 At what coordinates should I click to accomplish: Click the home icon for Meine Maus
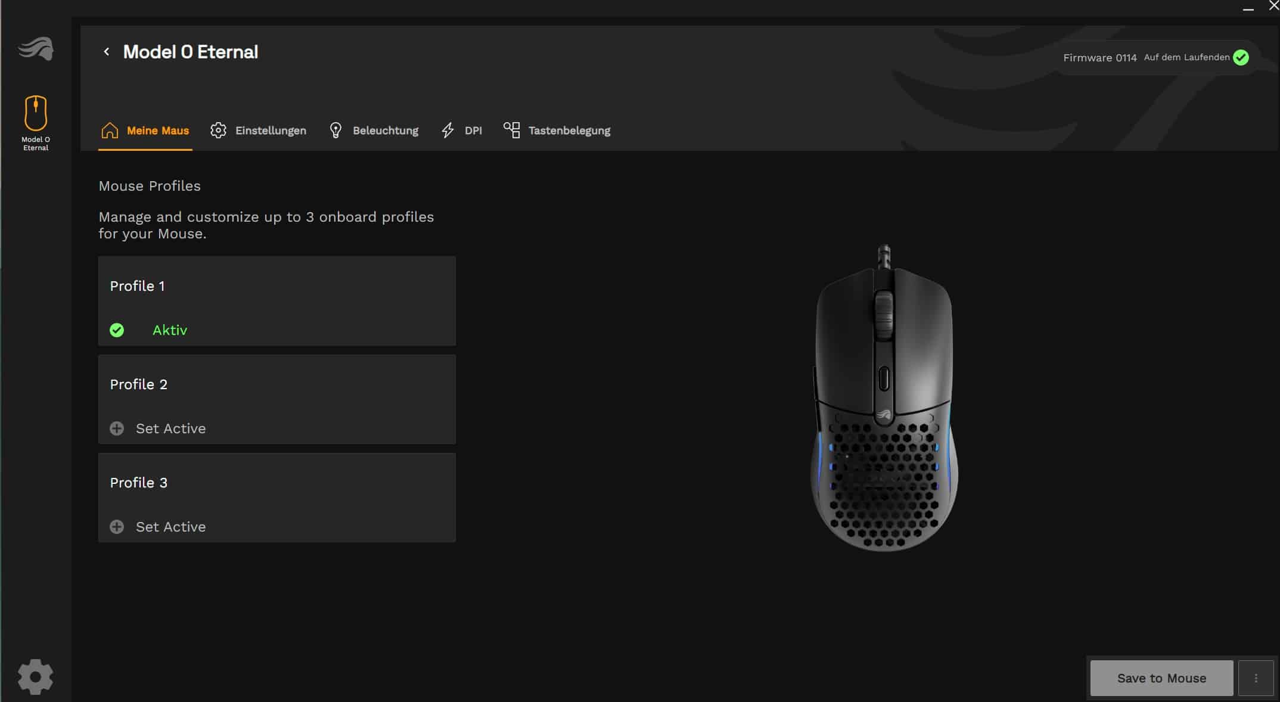point(110,131)
